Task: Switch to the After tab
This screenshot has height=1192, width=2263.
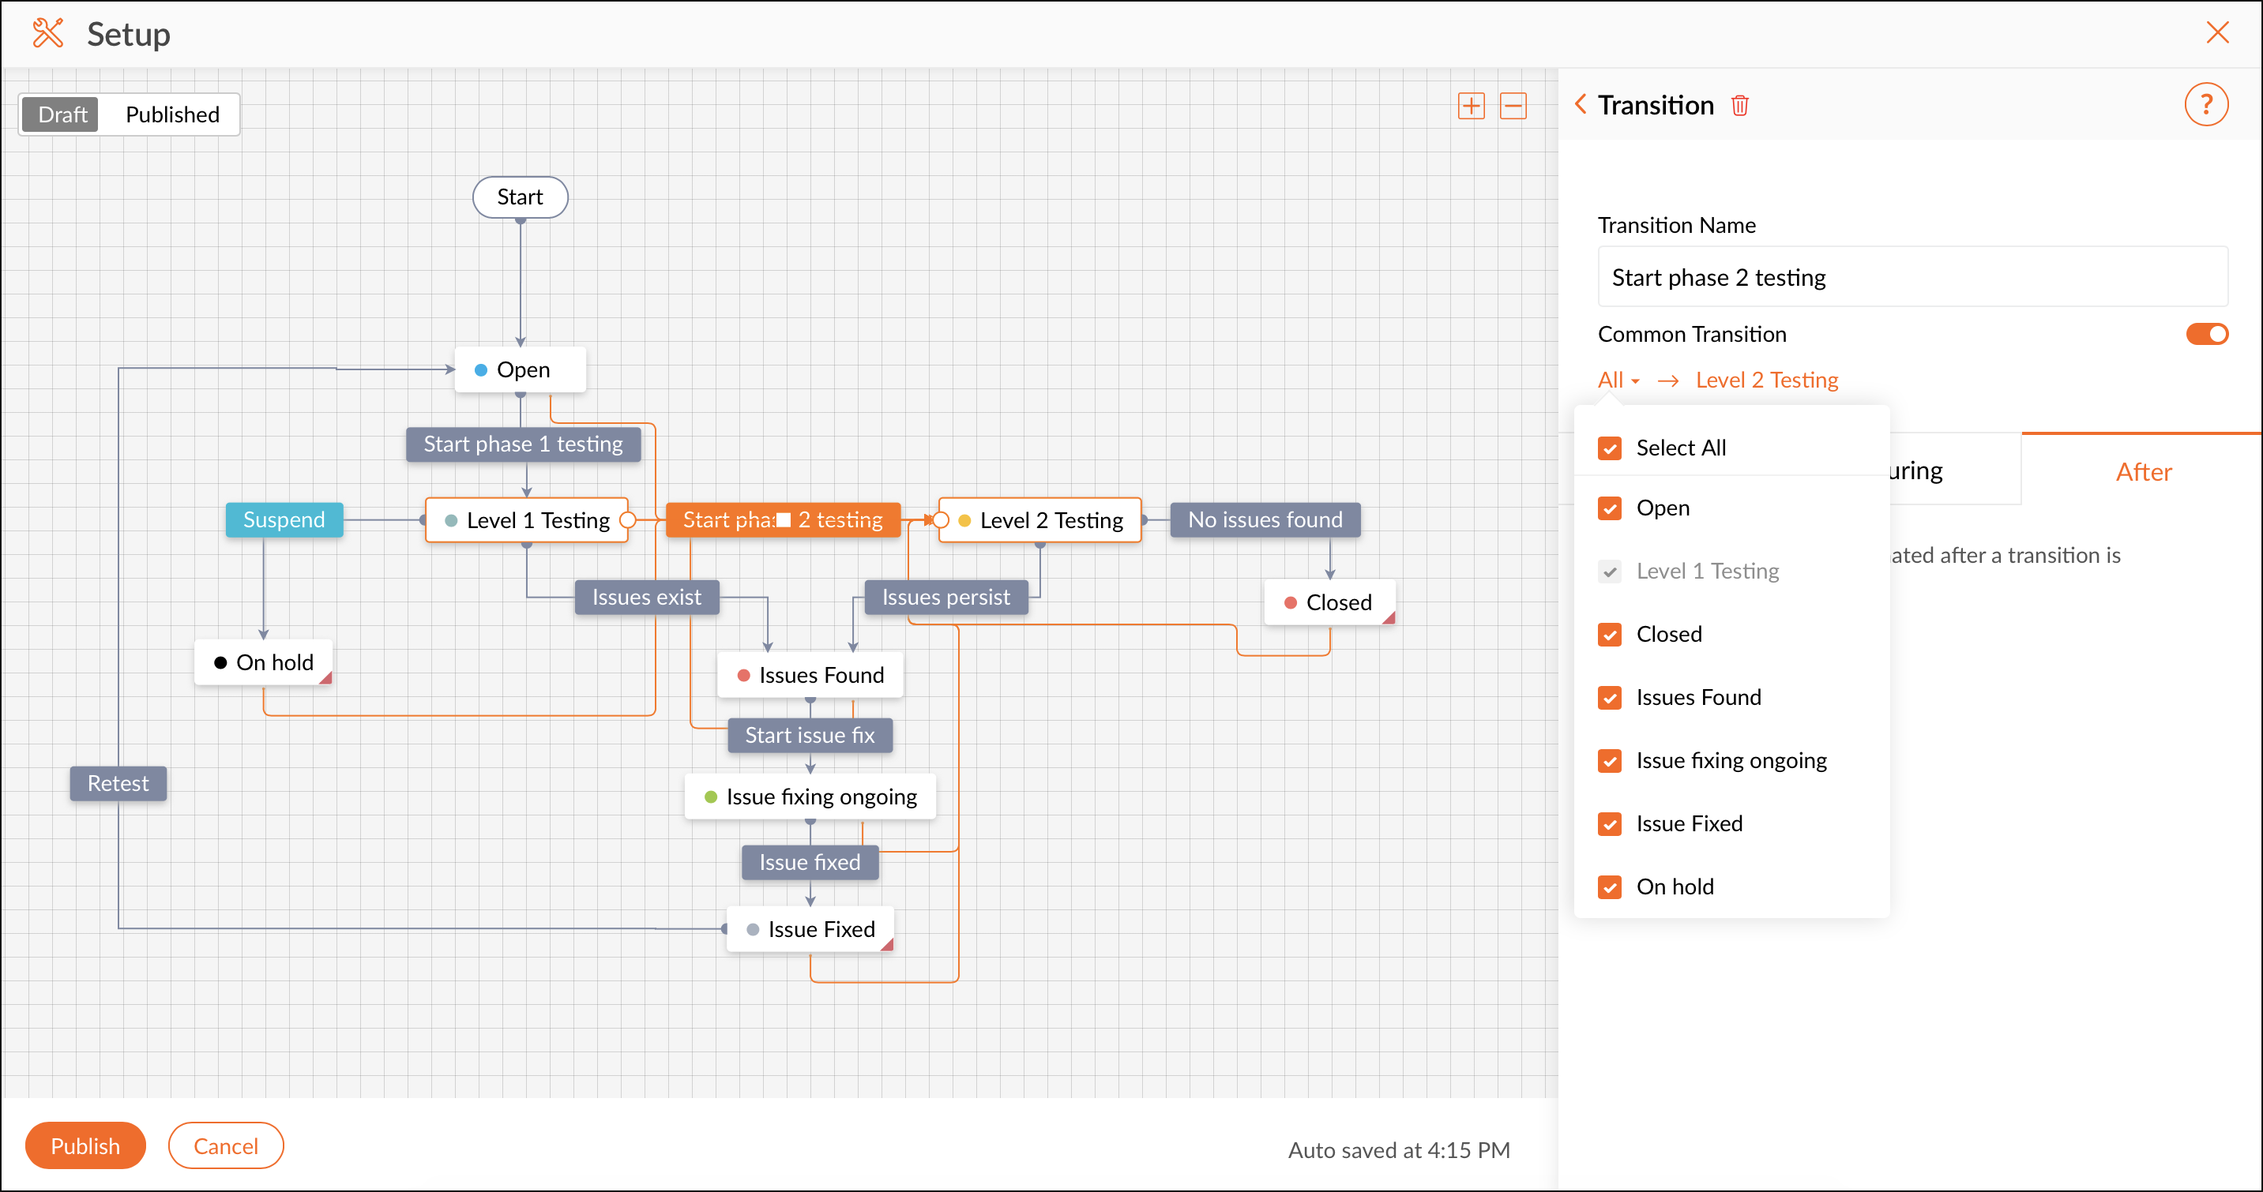Action: [2143, 472]
